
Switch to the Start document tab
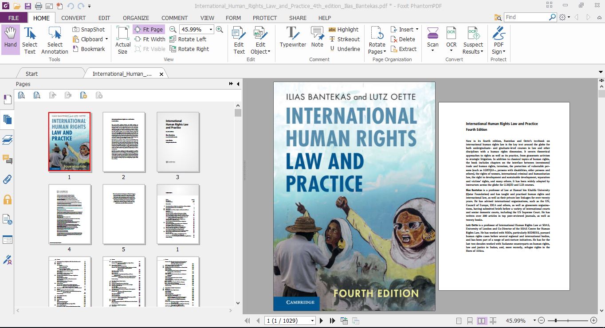32,74
